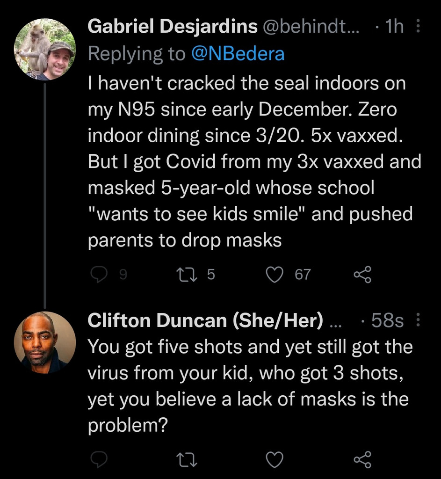This screenshot has width=441, height=479.
Task: Like the tweet from Gabriel Desjardins
Action: pos(275,274)
